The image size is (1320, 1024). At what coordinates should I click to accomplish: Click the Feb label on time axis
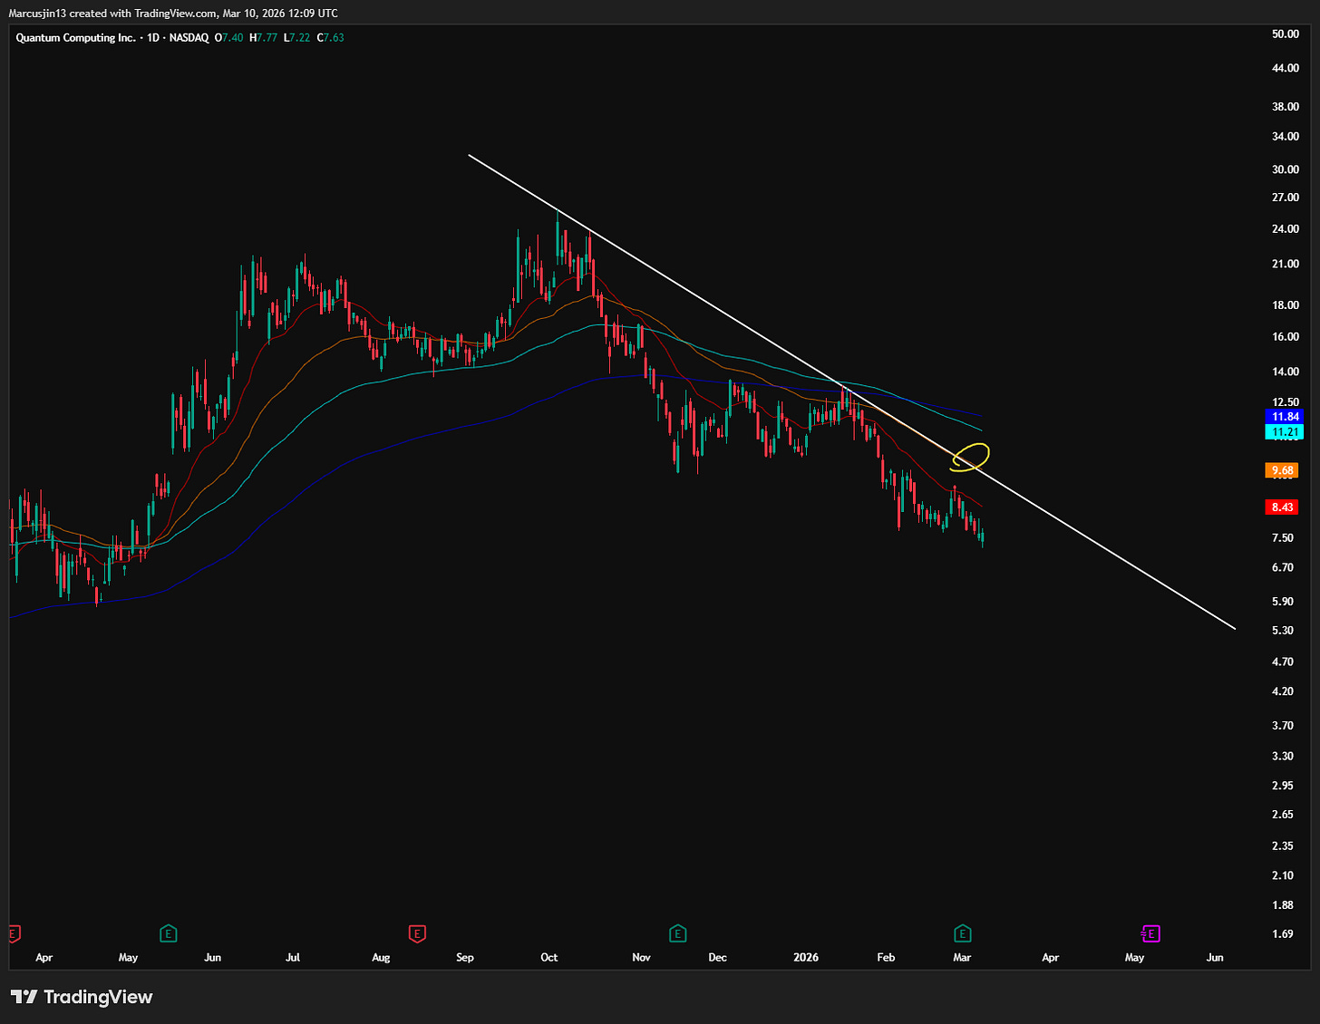[886, 958]
